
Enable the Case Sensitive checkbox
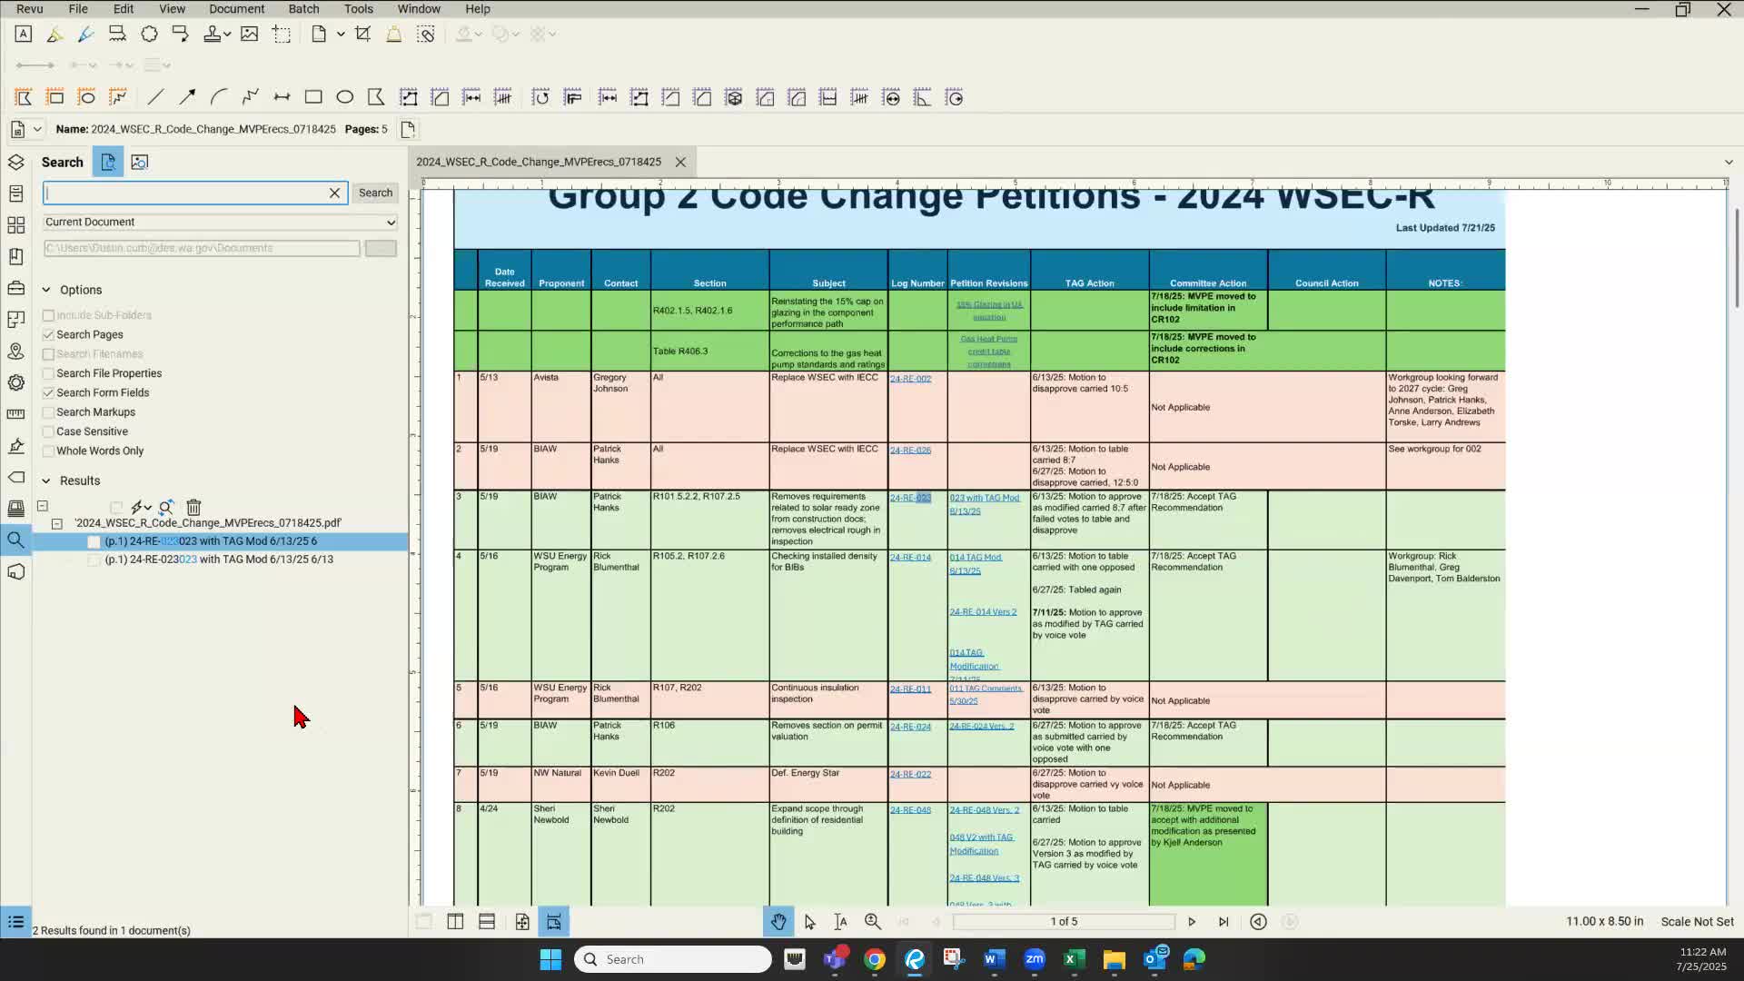(x=49, y=431)
